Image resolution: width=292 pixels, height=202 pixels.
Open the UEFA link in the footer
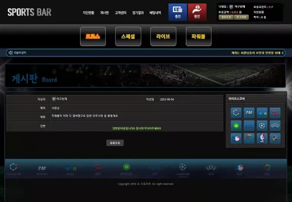coord(211,170)
